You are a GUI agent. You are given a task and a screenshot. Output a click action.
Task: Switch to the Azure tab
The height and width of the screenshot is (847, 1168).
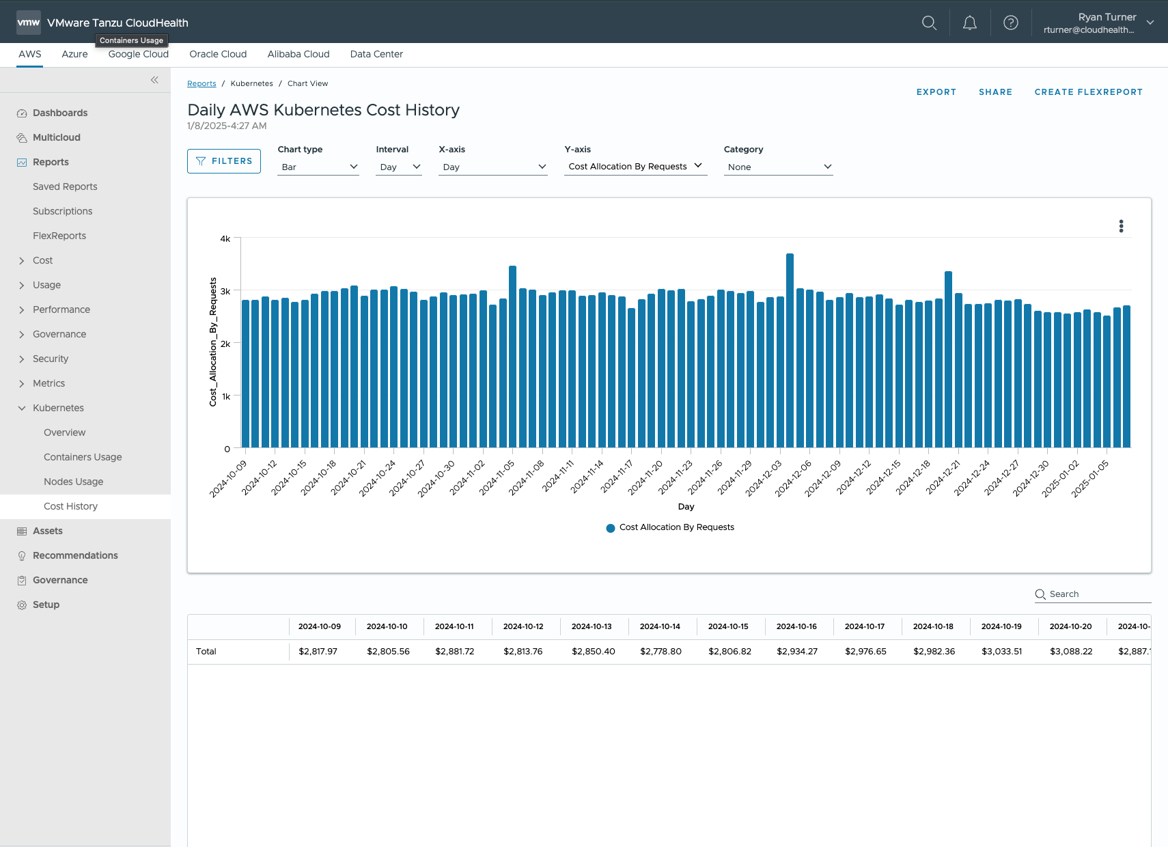point(74,54)
